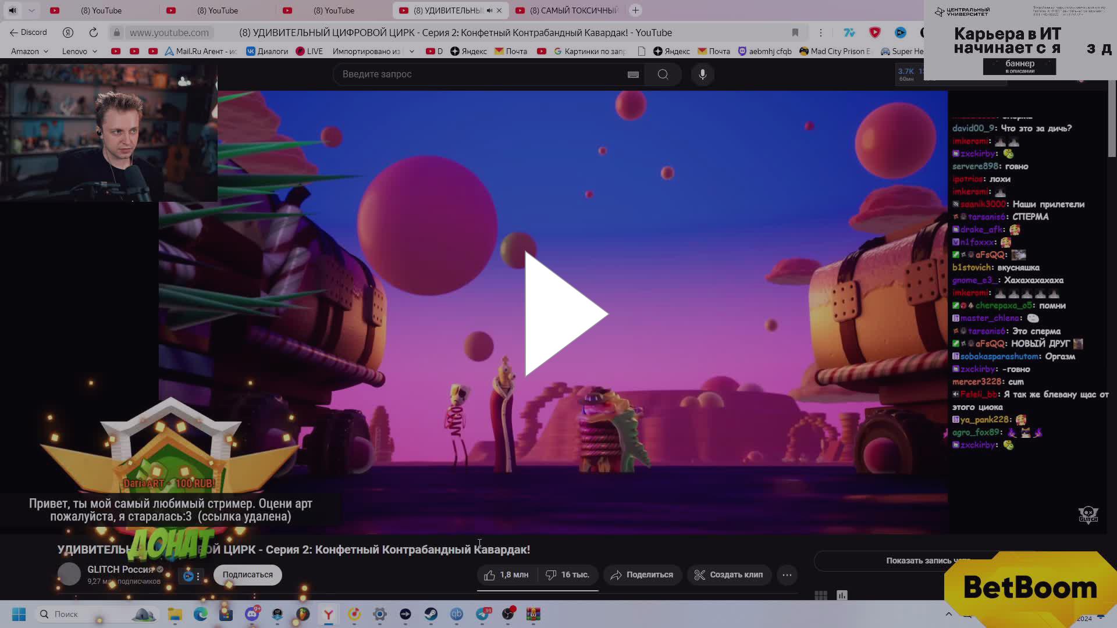Click the red shield extension icon

tap(875, 33)
